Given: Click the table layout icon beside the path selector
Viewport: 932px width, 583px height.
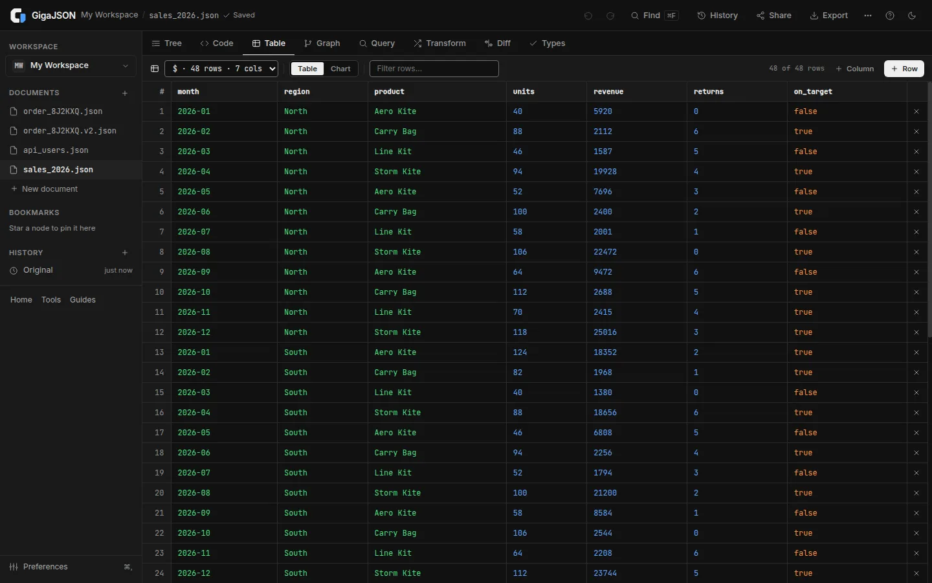Looking at the screenshot, I should coord(155,69).
